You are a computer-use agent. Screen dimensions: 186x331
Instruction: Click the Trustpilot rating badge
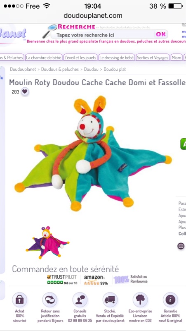point(62,280)
